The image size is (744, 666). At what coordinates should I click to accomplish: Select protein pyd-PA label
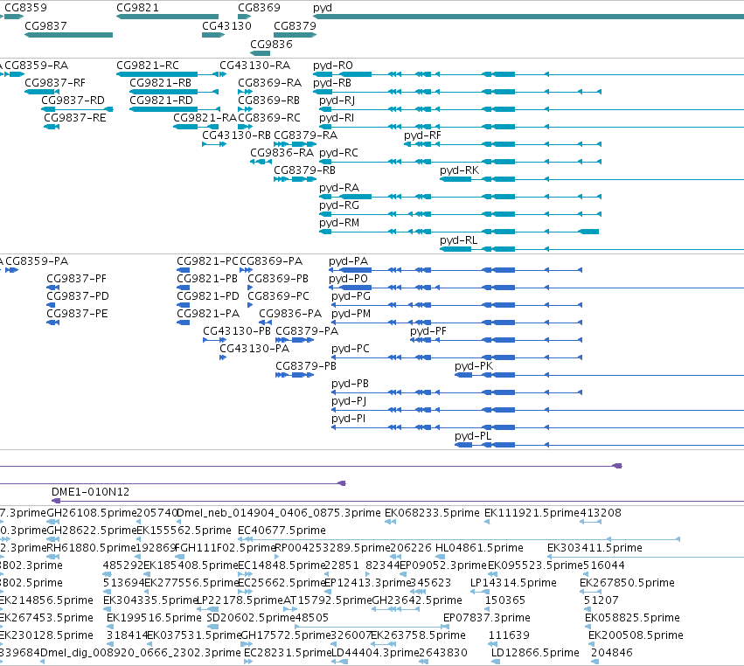(x=348, y=261)
